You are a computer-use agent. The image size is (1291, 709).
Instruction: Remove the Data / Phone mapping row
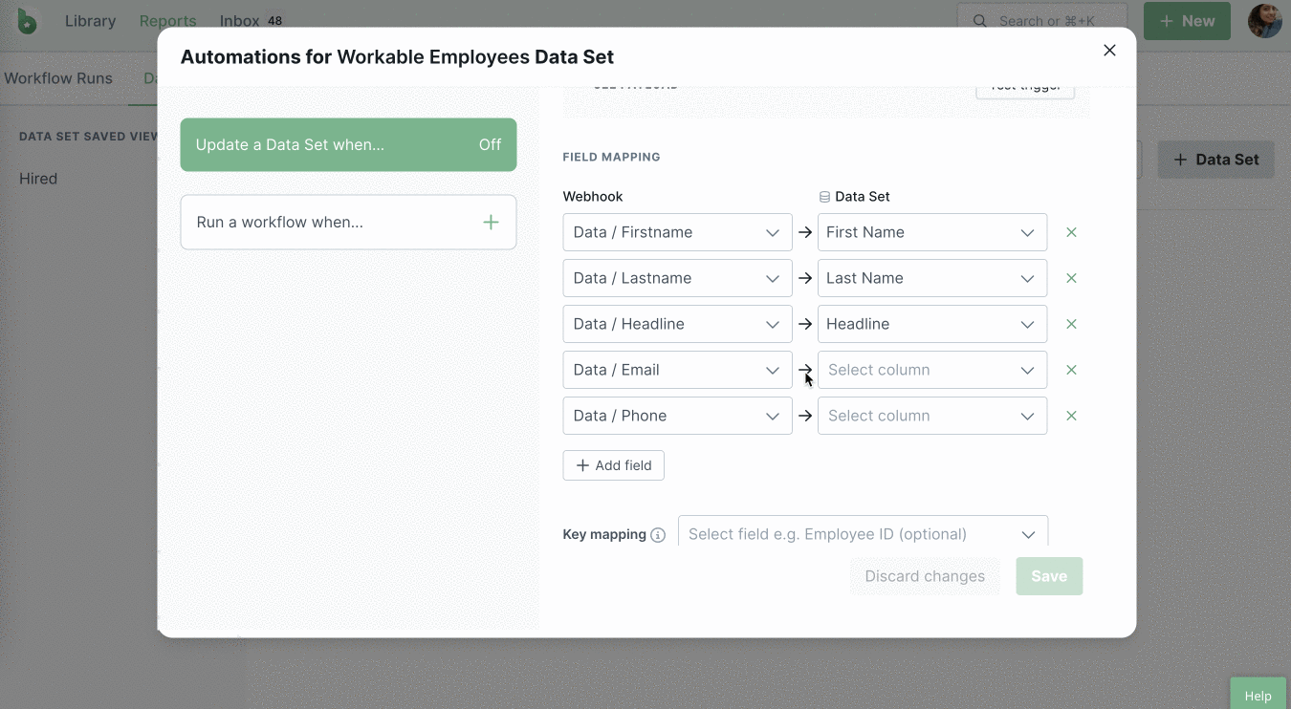pyautogui.click(x=1071, y=416)
